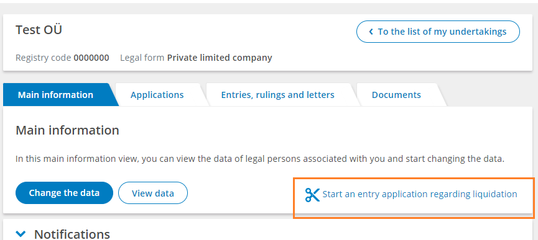Click the Private limited company text
This screenshot has height=240, width=538.
click(x=220, y=58)
